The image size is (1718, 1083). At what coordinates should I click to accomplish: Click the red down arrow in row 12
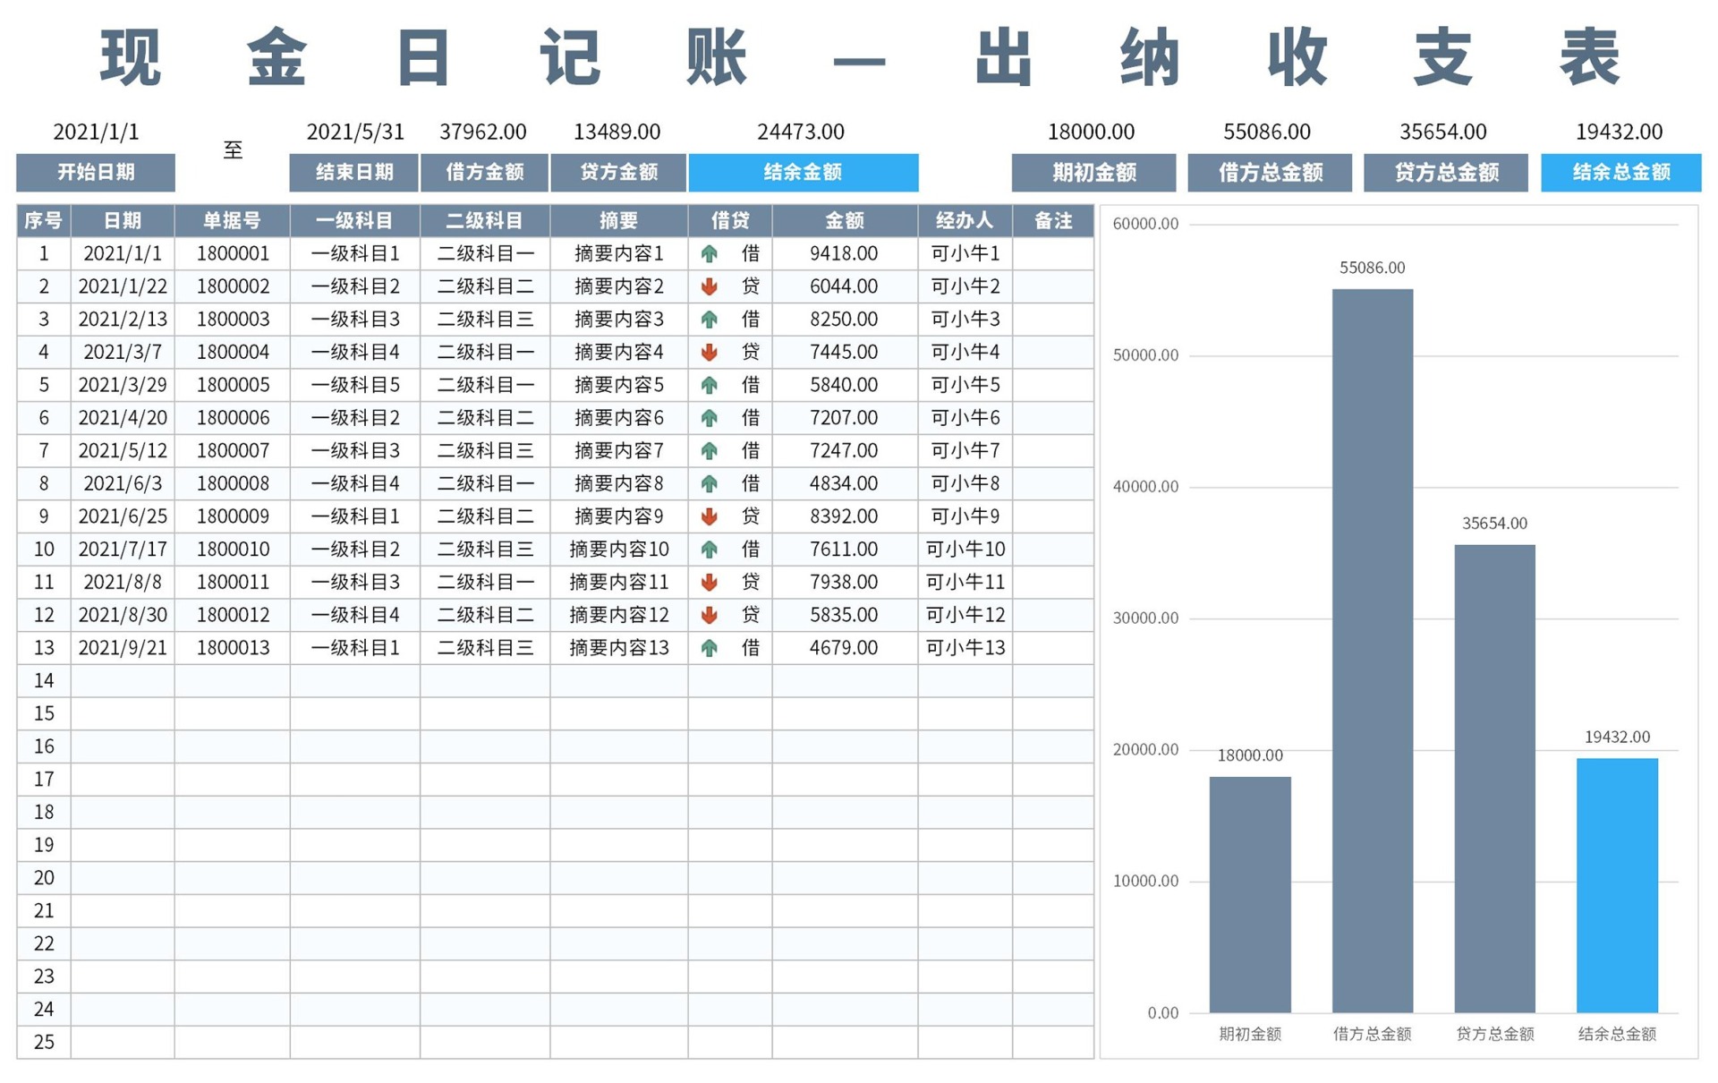[x=709, y=615]
